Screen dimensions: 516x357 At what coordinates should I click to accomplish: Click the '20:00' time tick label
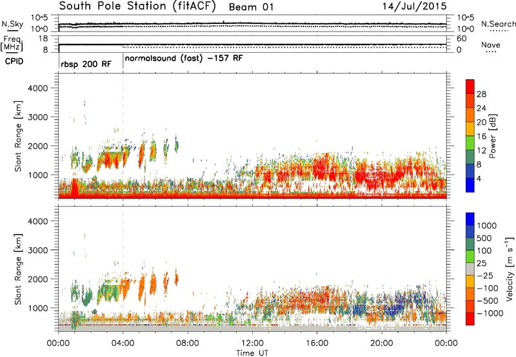coord(381,343)
